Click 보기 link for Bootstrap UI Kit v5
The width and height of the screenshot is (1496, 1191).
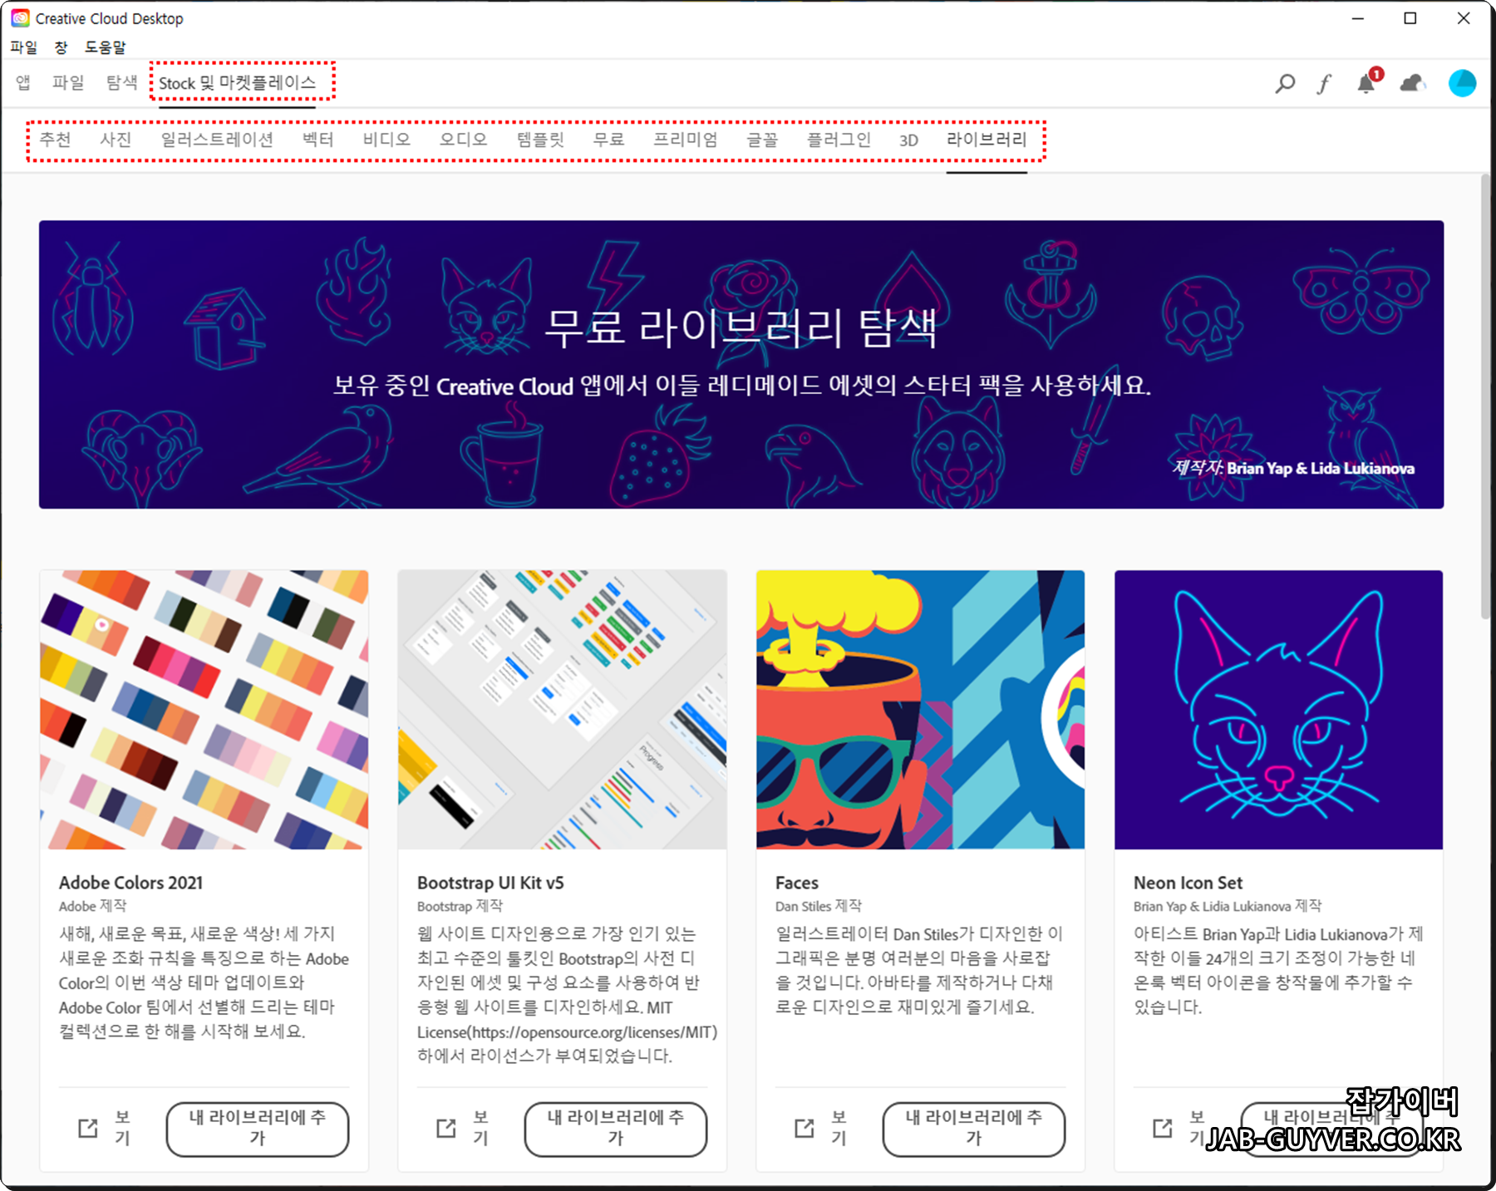pyautogui.click(x=480, y=1128)
